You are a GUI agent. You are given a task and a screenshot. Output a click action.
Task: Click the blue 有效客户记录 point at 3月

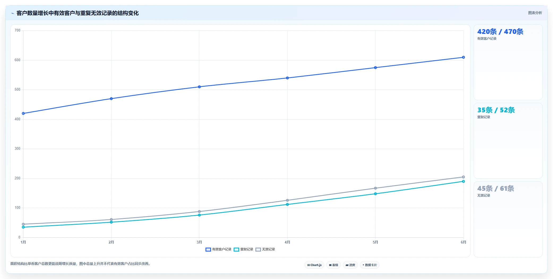pos(199,87)
